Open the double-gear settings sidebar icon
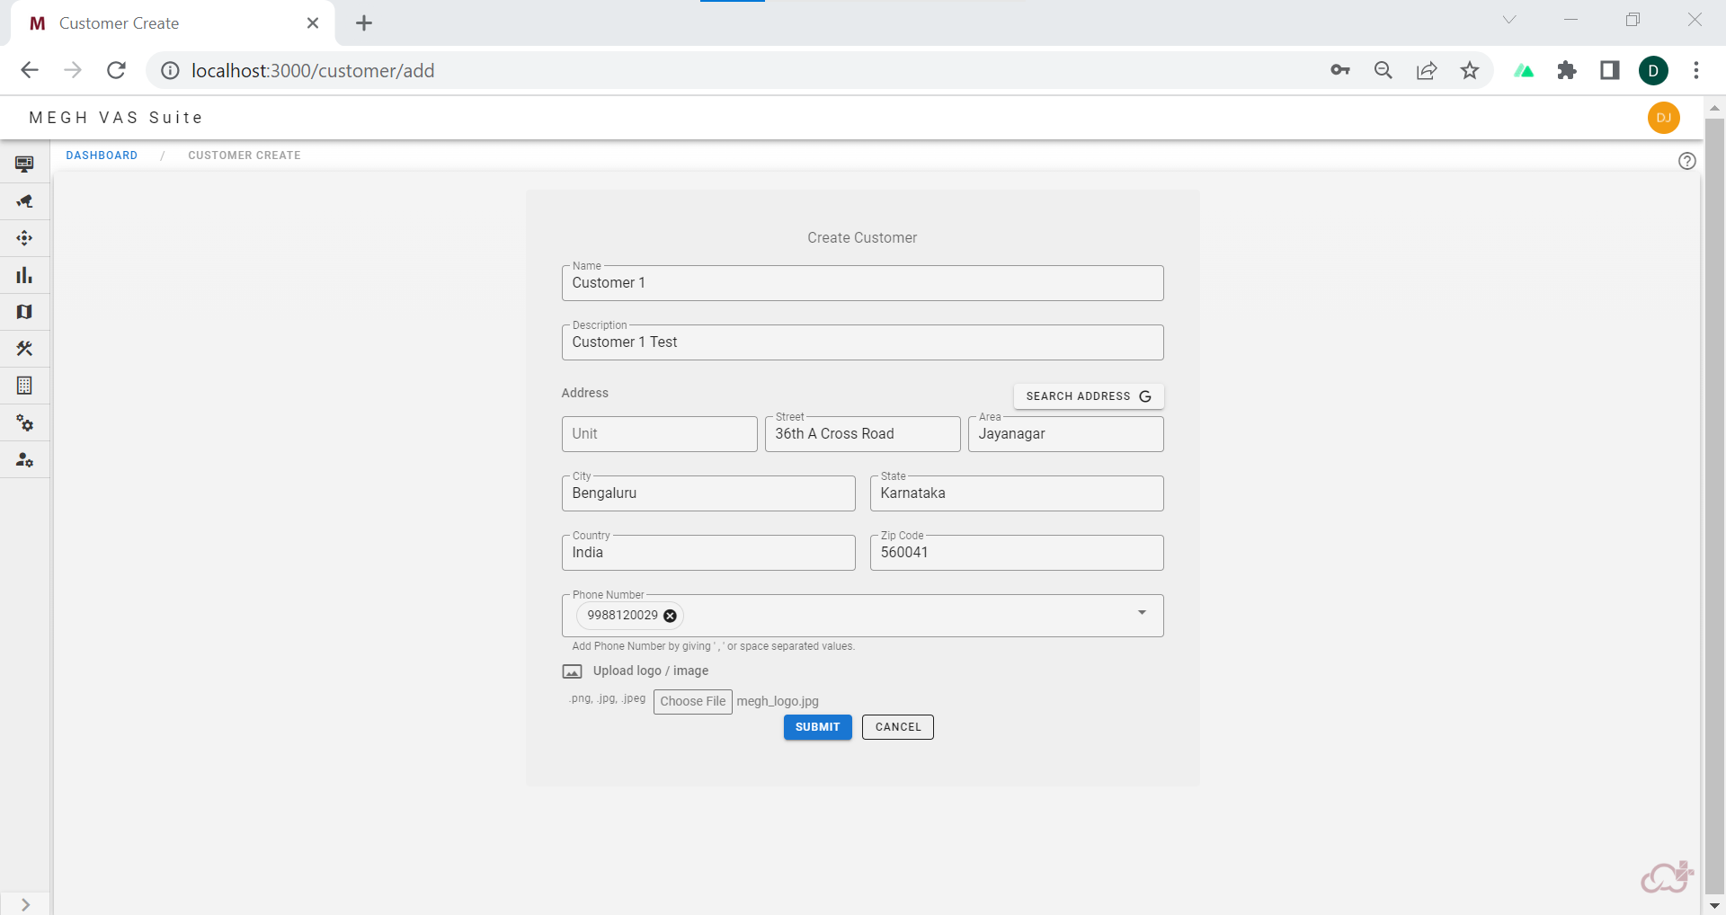Screen dimensions: 1726x915 pyautogui.click(x=24, y=423)
